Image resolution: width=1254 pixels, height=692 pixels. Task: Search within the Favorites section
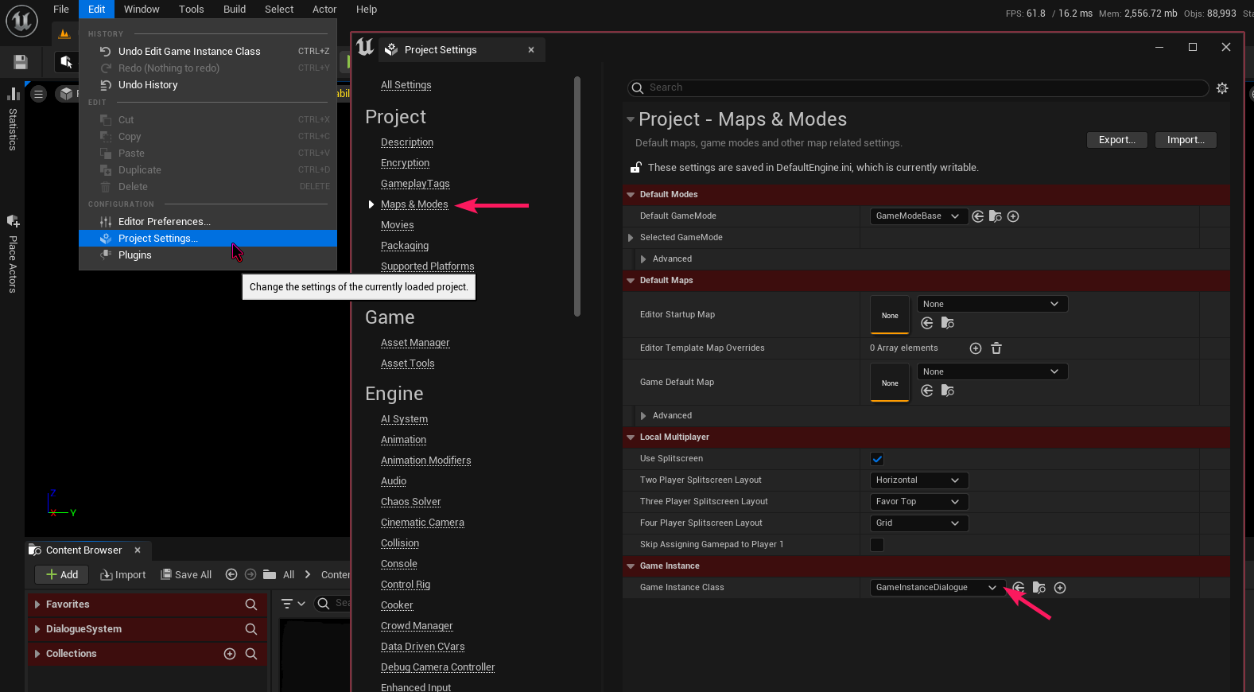(250, 605)
